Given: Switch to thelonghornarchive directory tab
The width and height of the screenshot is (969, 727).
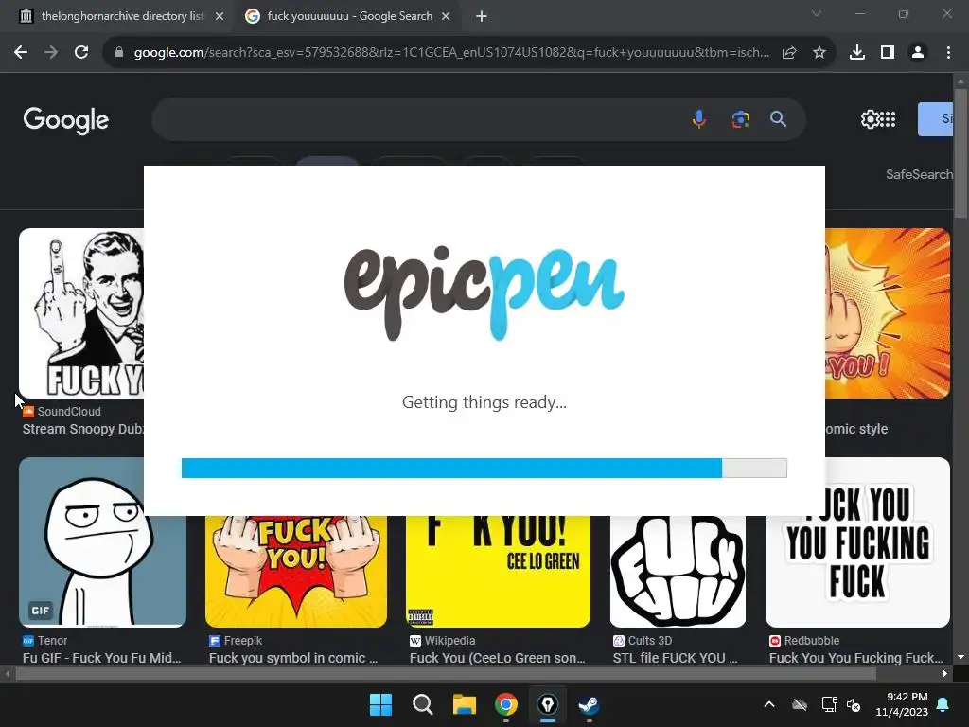Looking at the screenshot, I should pyautogui.click(x=115, y=16).
